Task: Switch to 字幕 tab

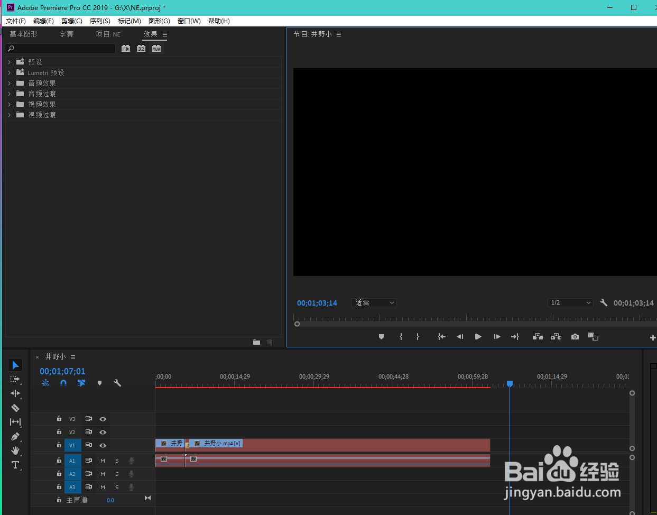Action: 66,34
